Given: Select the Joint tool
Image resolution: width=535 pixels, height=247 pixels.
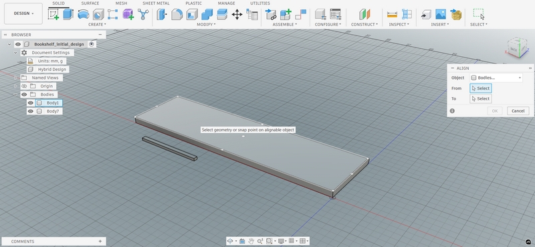Looking at the screenshot, I should tap(300, 14).
